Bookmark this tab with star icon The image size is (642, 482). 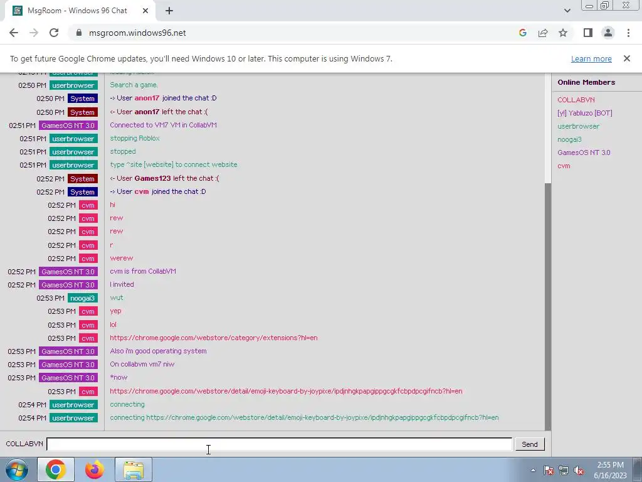pyautogui.click(x=563, y=33)
